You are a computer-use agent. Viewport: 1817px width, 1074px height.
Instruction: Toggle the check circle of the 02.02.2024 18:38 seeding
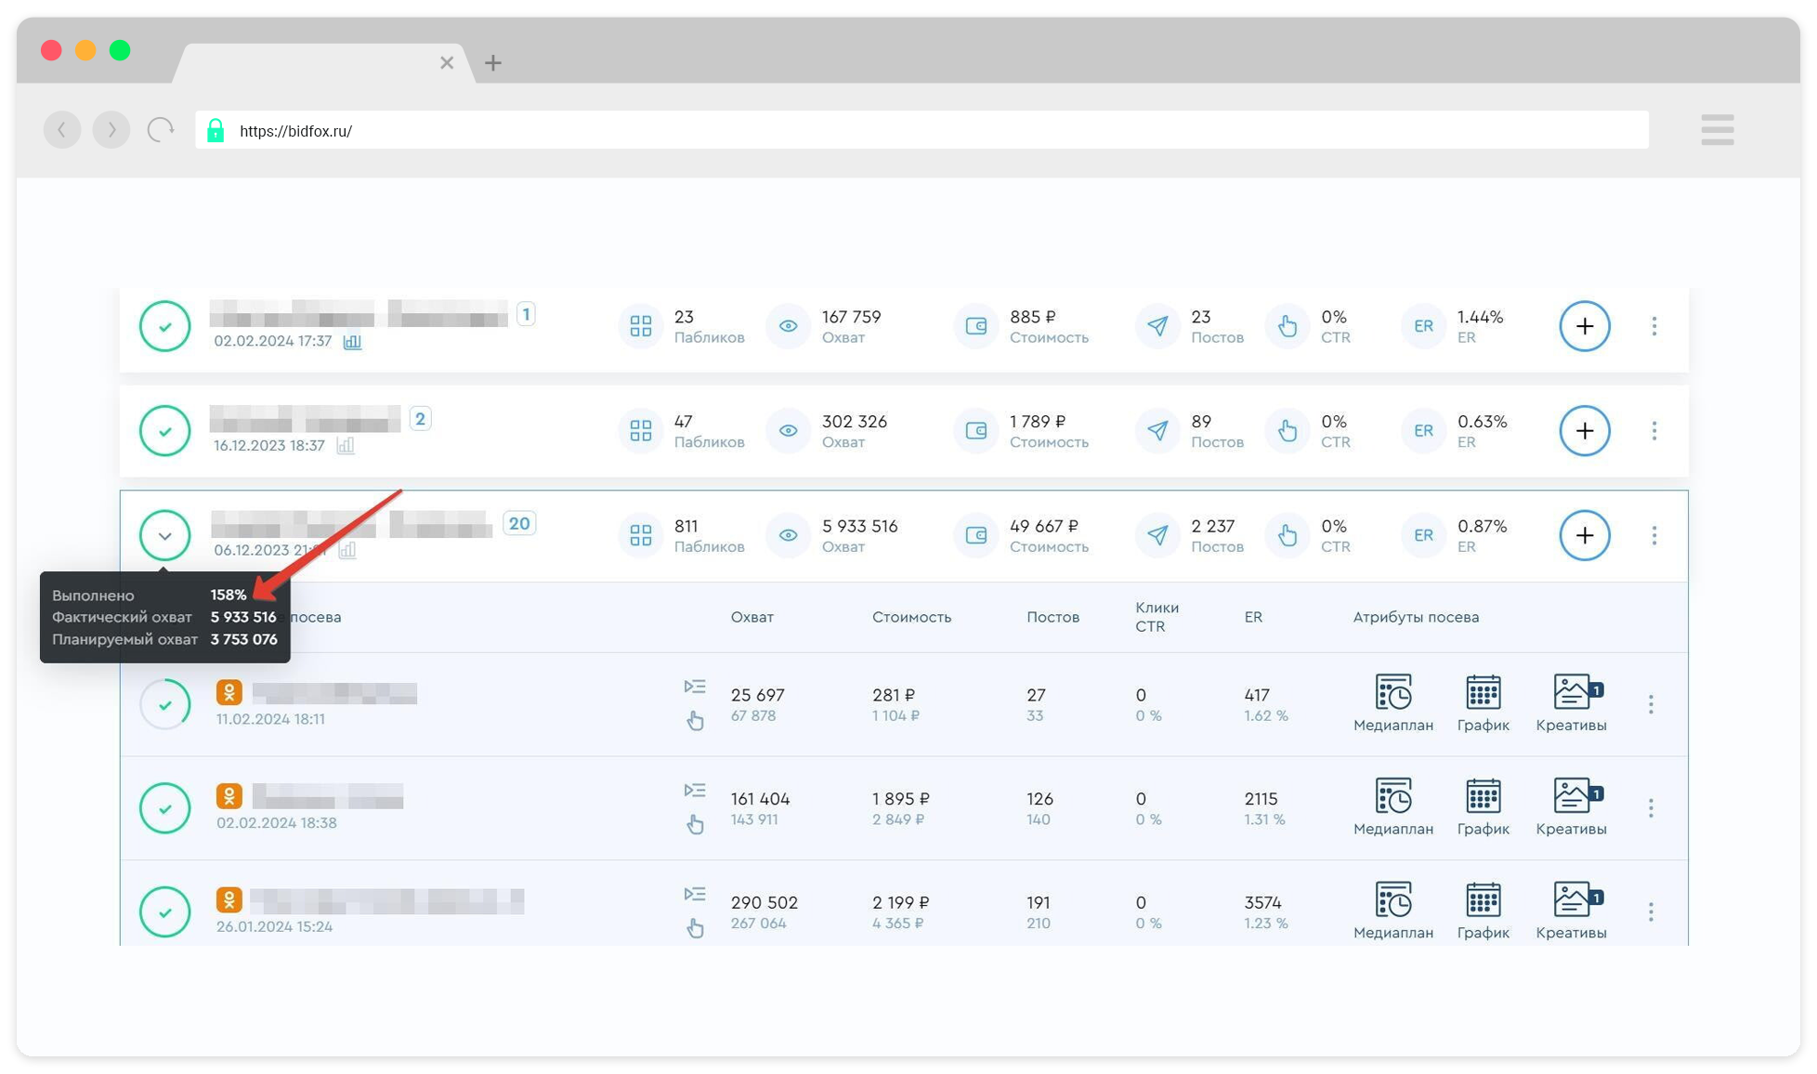click(x=165, y=808)
